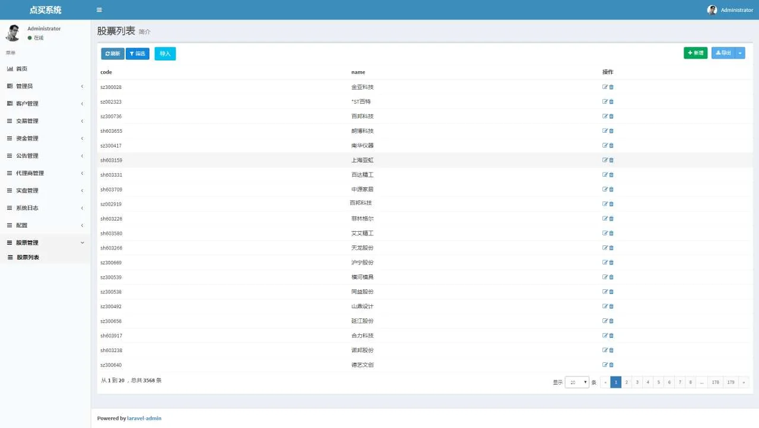Screen dimensions: 759x428
Task: Click the edit icon for 上海亚虹 row
Action: point(605,160)
